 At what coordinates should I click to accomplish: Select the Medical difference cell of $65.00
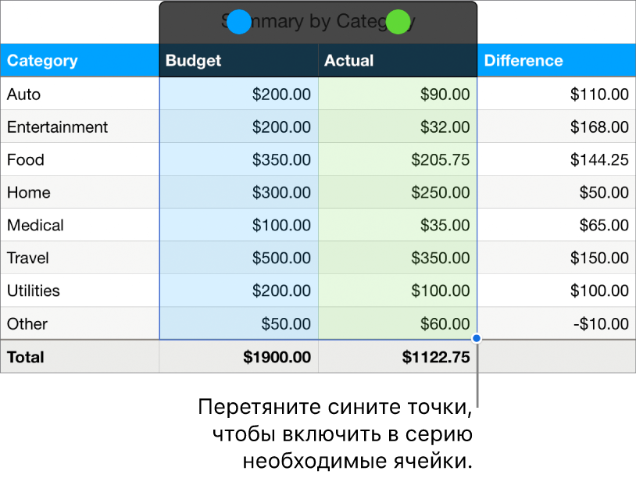pos(602,225)
